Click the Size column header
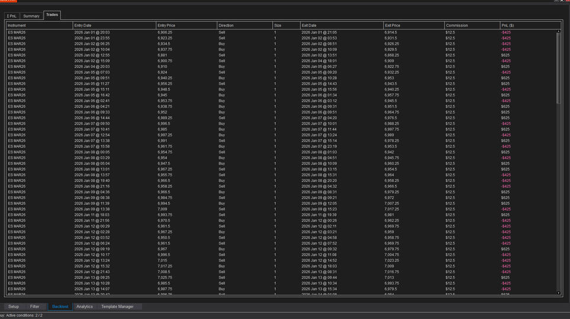The image size is (570, 319). 285,25
